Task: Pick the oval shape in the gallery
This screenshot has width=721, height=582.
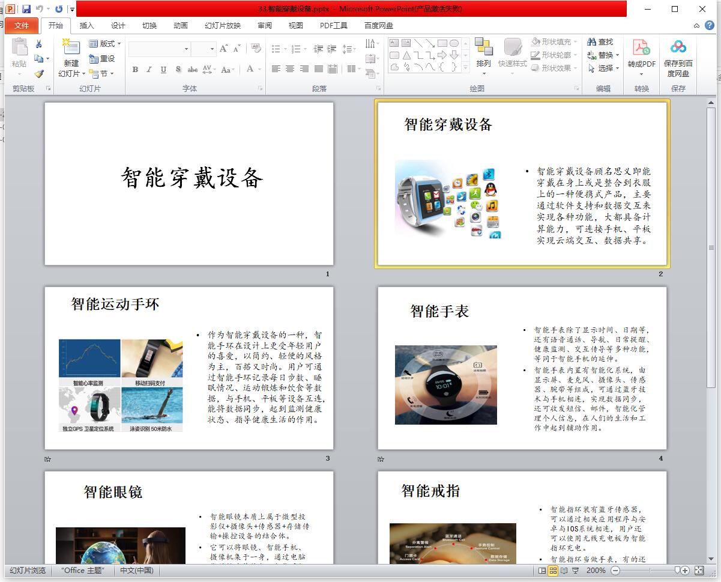Action: [x=454, y=43]
